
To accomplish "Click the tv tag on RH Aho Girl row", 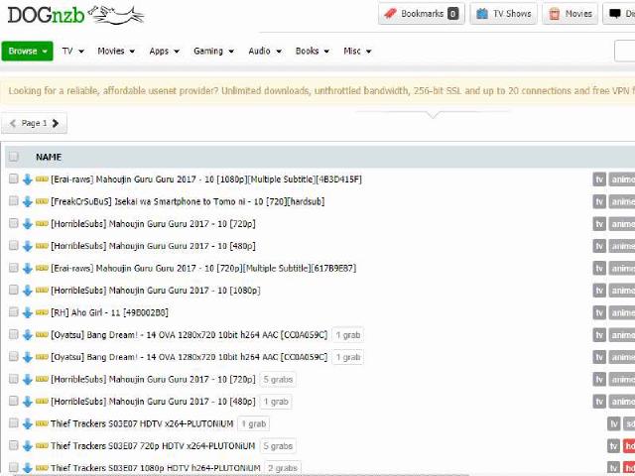I will (599, 313).
